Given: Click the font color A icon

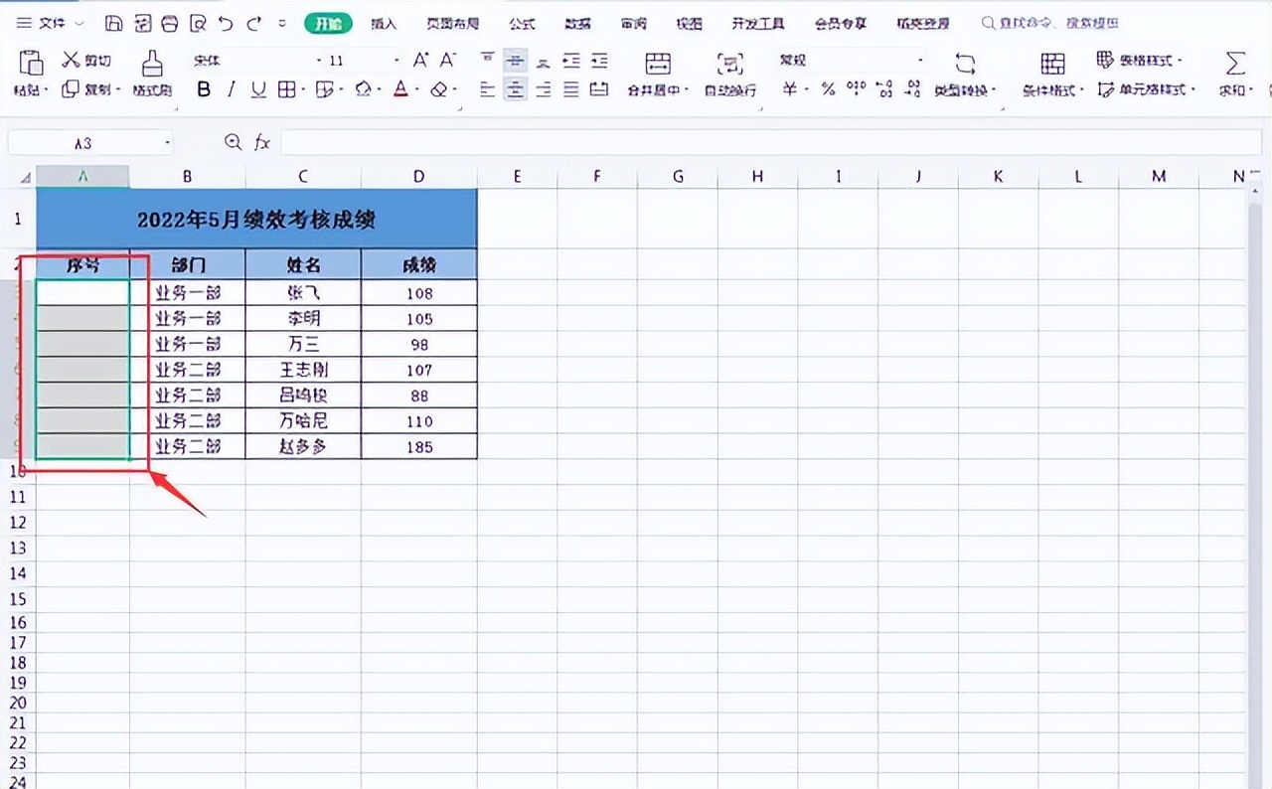Looking at the screenshot, I should (400, 89).
